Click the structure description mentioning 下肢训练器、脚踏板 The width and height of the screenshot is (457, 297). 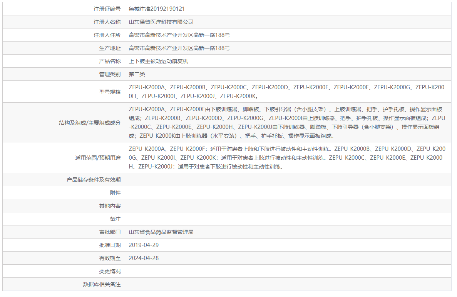(x=287, y=123)
